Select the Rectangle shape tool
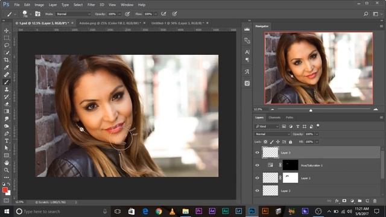 coord(7,156)
